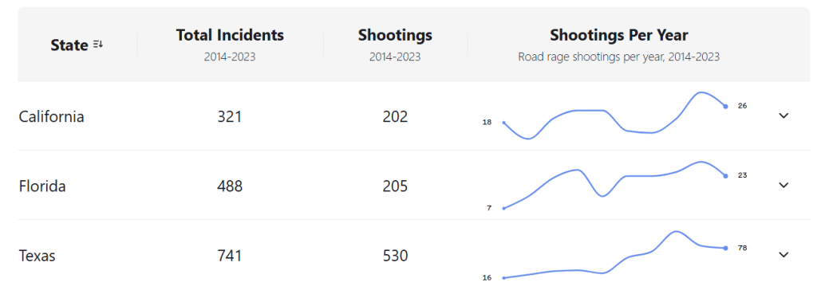817x294 pixels.
Task: Click California total incidents value 321
Action: (x=230, y=116)
